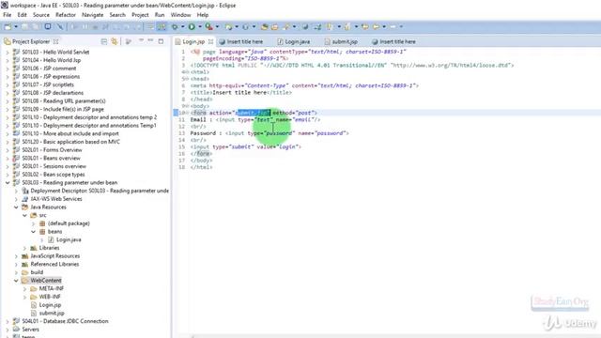
Task: Toggle the Skip All Breakpoints icon
Action: tap(60, 27)
